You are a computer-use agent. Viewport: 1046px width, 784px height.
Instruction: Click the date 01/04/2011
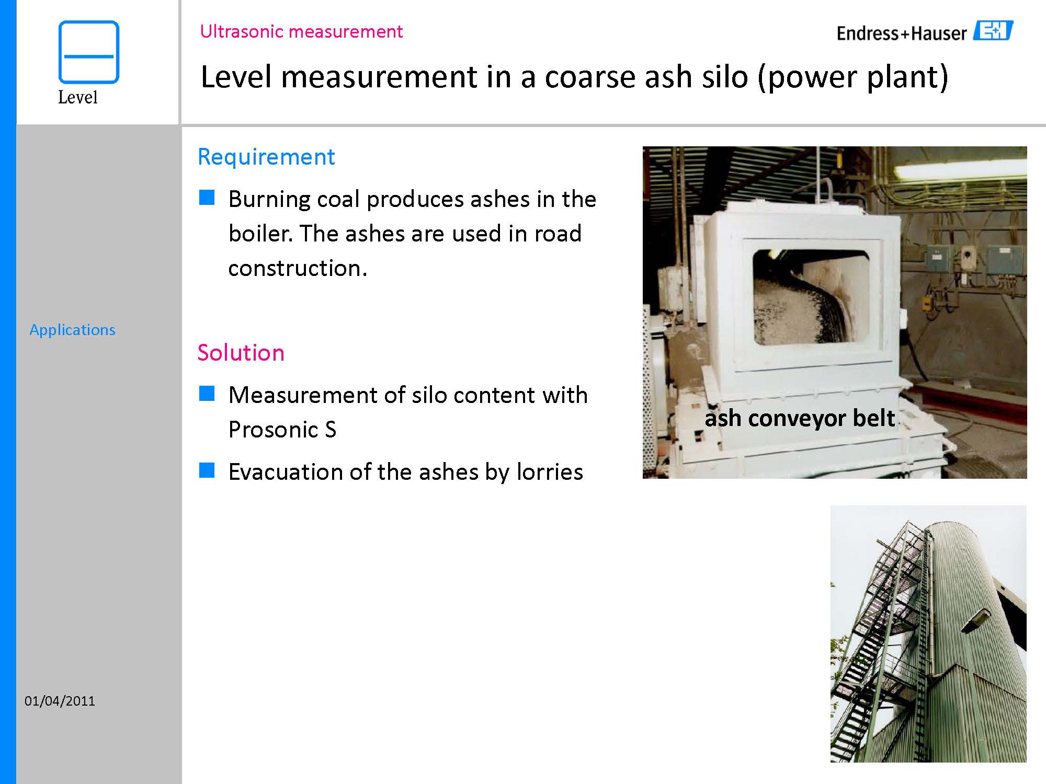pyautogui.click(x=60, y=701)
